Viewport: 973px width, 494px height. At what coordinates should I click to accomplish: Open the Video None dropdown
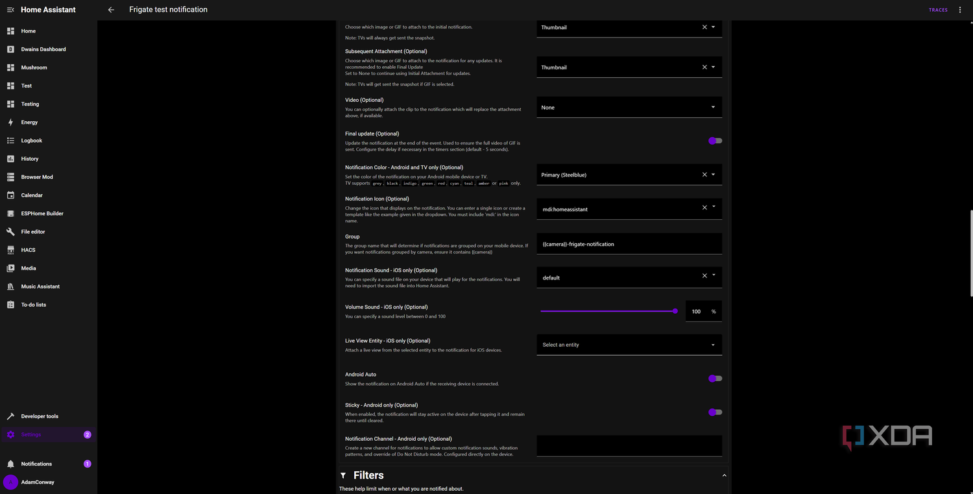point(629,108)
